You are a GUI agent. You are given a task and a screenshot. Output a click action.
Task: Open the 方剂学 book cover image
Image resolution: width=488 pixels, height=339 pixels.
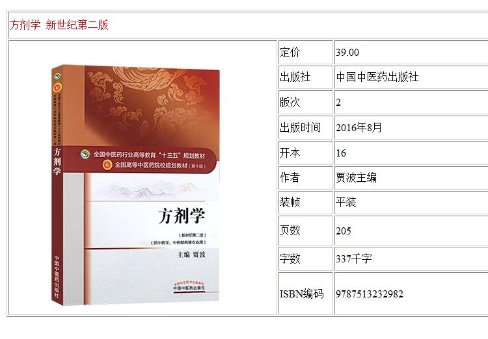pos(135,185)
